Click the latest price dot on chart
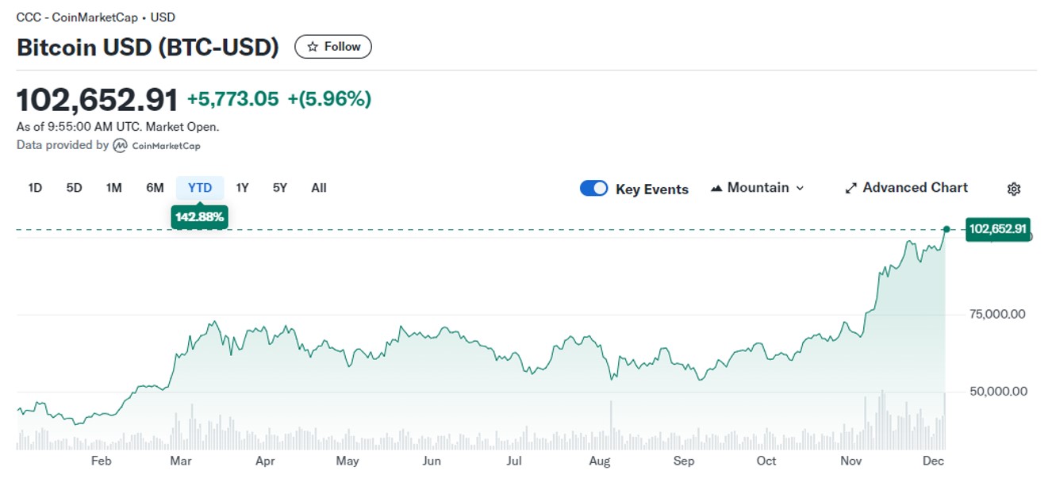The image size is (1052, 486). tap(946, 229)
